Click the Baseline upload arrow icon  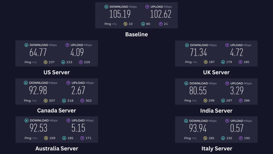pos(147,7)
